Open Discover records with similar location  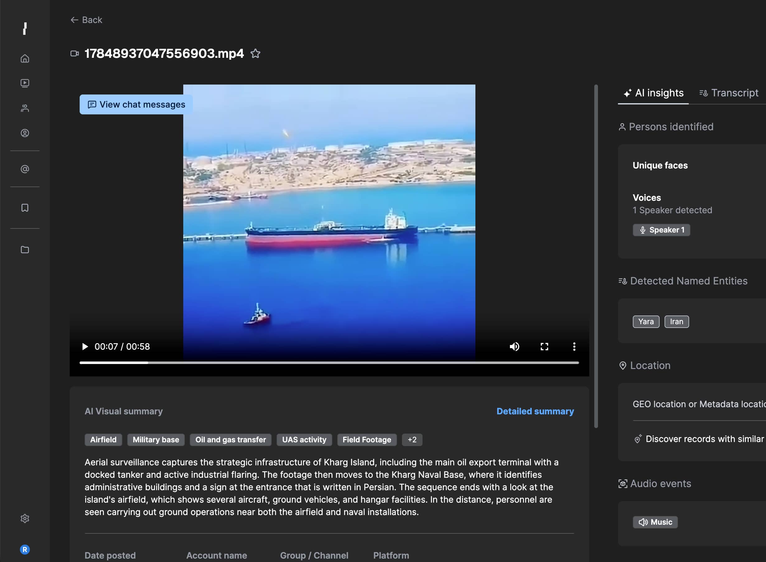(x=700, y=439)
